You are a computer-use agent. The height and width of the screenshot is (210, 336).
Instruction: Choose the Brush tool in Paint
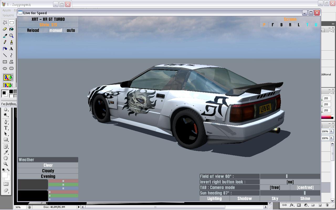(x=12, y=42)
